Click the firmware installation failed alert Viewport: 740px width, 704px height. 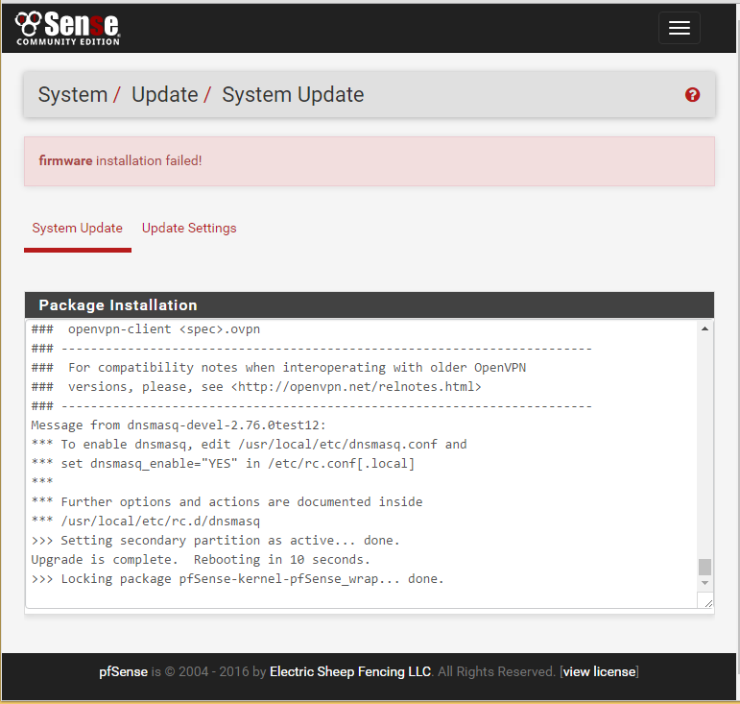pyautogui.click(x=370, y=161)
